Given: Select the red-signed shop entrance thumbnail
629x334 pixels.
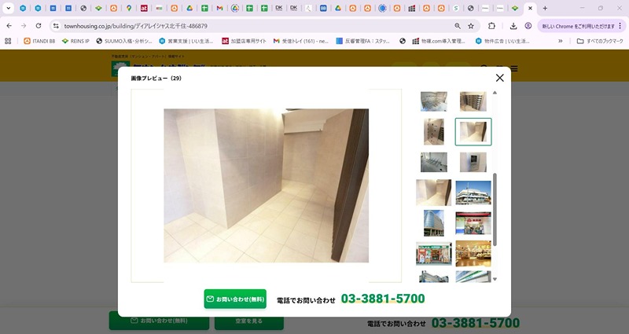Looking at the screenshot, I should coord(473,223).
